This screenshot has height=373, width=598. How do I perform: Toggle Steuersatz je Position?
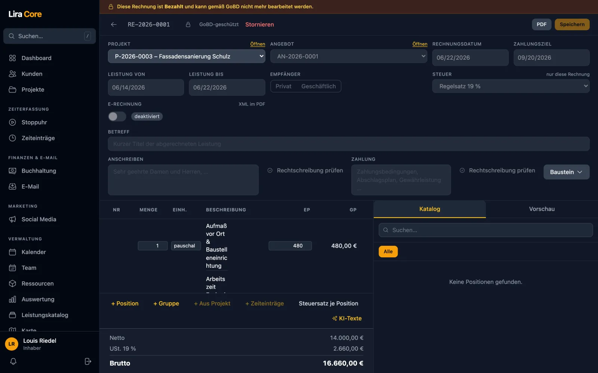(329, 304)
